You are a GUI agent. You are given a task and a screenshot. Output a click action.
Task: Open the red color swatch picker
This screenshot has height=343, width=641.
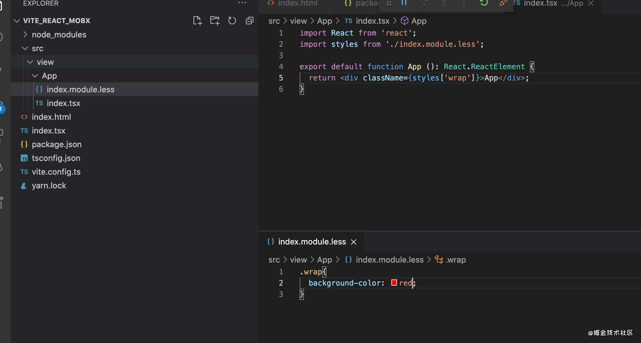394,283
